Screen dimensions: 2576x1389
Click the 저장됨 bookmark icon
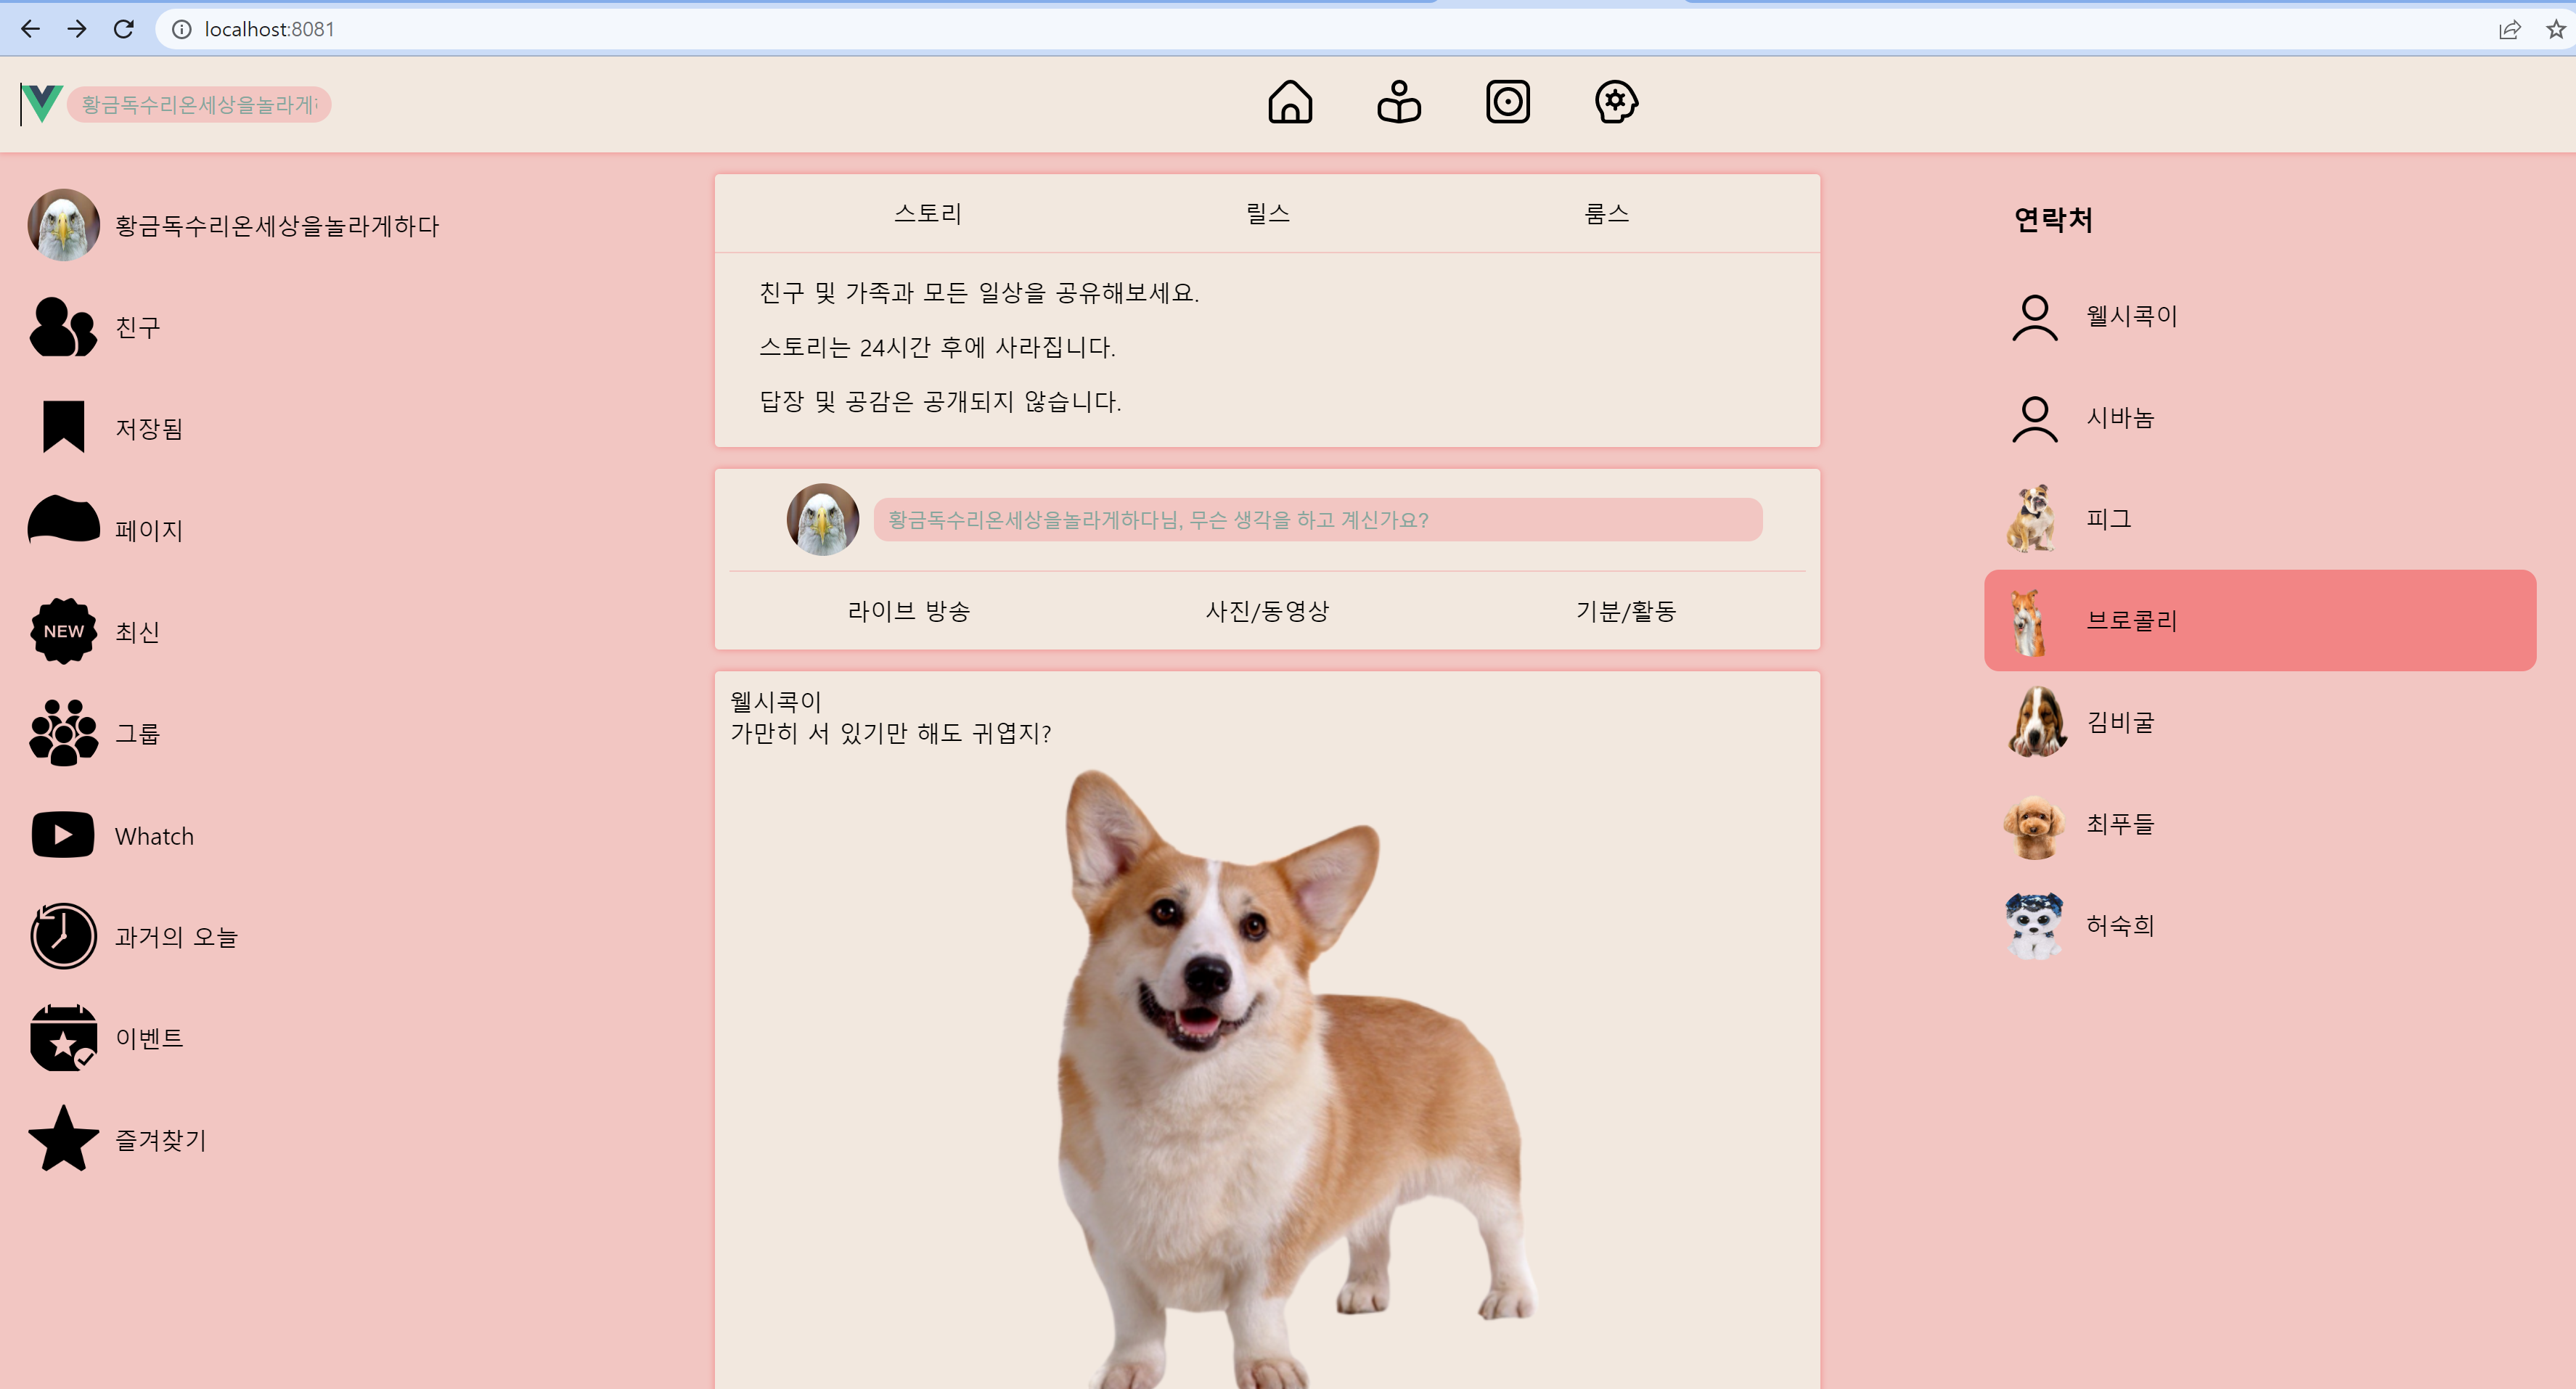click(64, 428)
